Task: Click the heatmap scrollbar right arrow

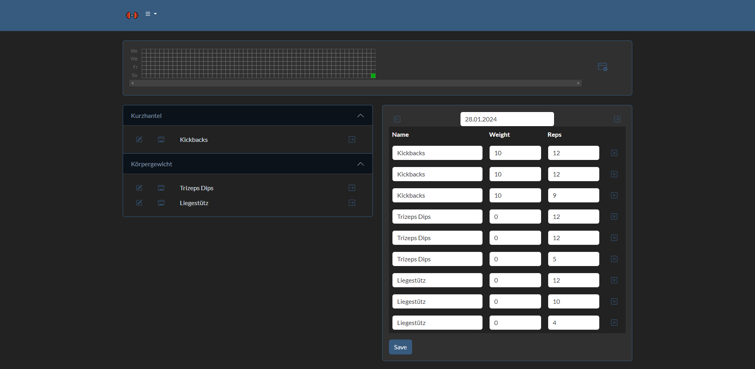Action: pyautogui.click(x=578, y=83)
